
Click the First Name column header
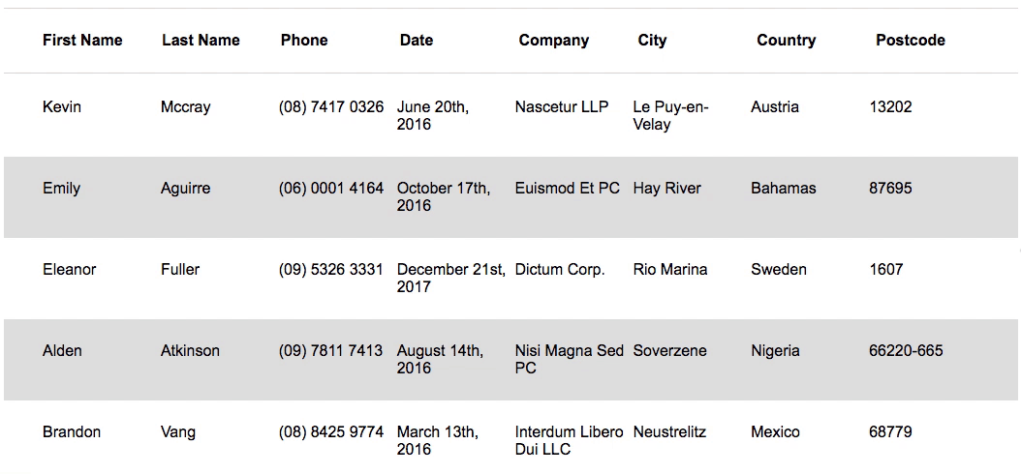pos(82,40)
